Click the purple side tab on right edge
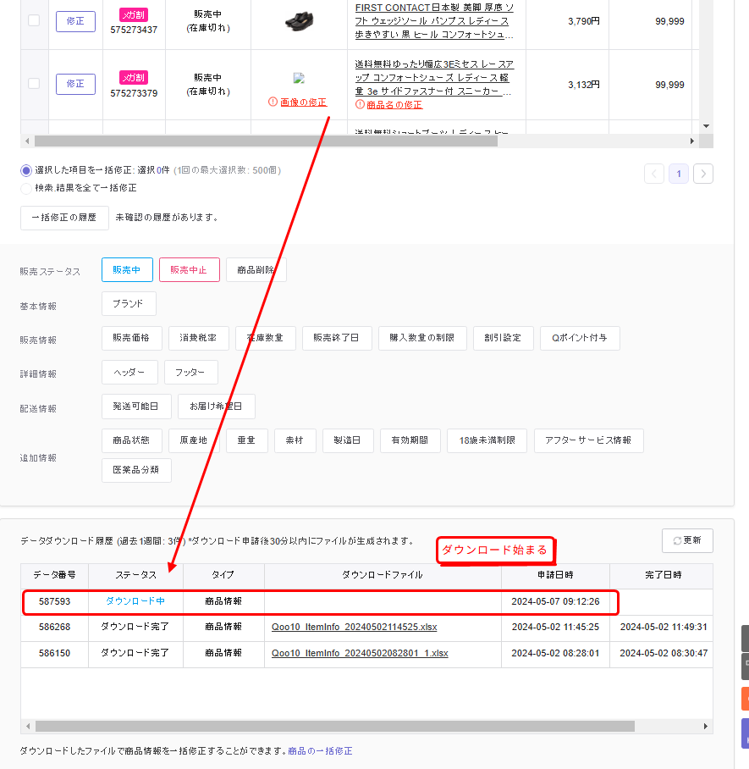The height and width of the screenshot is (769, 749). pyautogui.click(x=744, y=733)
